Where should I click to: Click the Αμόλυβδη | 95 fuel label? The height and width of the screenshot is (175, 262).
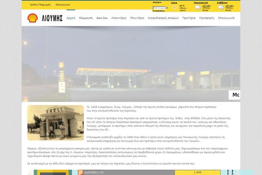pos(94,172)
